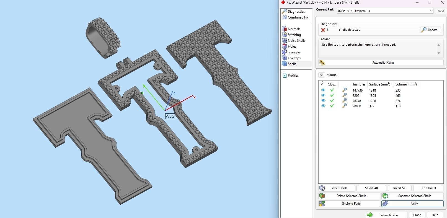447x218 pixels.
Task: Select the surface value 377 cell
Action: tap(372, 106)
